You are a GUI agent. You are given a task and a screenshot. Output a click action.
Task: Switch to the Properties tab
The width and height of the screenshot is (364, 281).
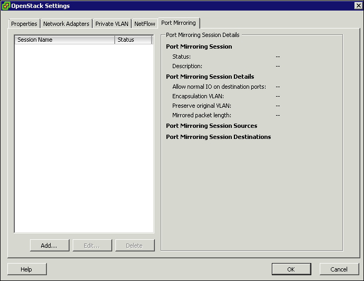click(24, 24)
